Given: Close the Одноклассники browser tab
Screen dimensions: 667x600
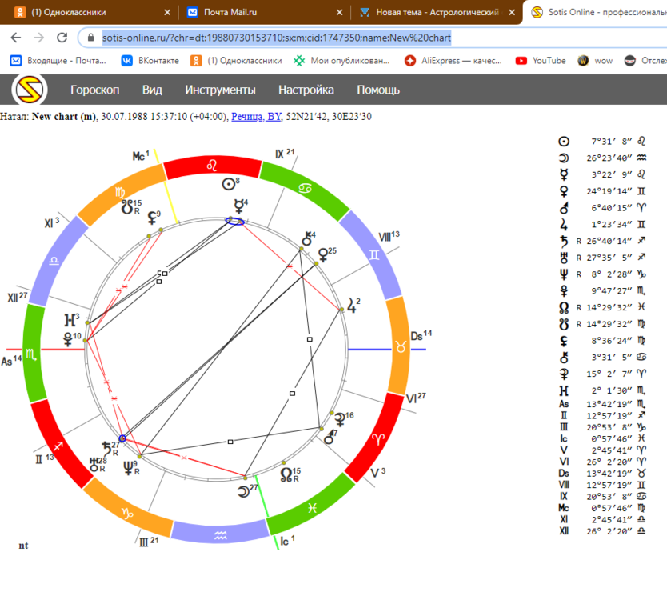Looking at the screenshot, I should coord(167,12).
